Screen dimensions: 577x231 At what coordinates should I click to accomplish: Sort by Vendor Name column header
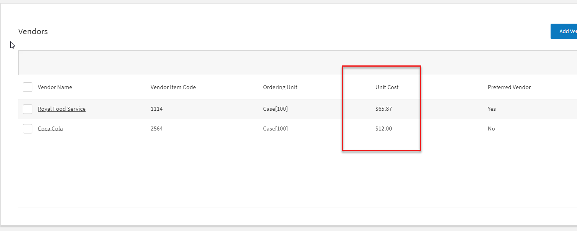click(x=55, y=87)
